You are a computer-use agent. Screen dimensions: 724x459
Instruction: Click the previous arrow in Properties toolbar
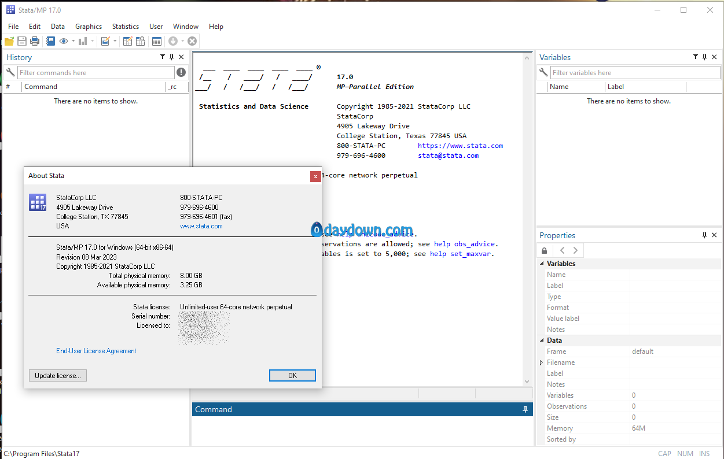click(x=562, y=250)
